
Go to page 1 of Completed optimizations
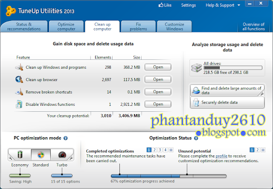pyautogui.click(x=149, y=150)
